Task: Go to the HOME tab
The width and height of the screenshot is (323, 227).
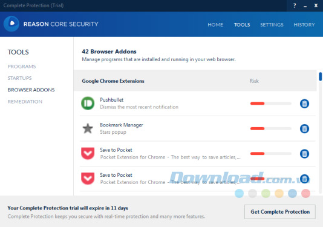Action: coord(215,25)
